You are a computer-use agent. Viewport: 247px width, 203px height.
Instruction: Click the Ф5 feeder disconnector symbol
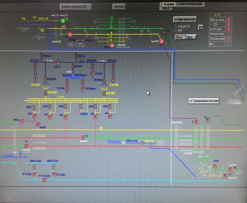pos(34,116)
